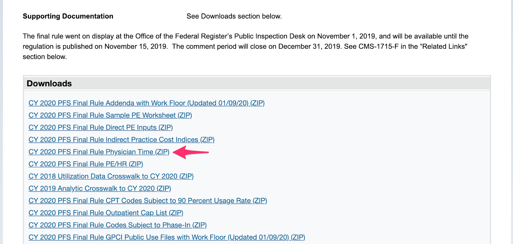Select the CMS-1715-F comment period paragraph

246,46
